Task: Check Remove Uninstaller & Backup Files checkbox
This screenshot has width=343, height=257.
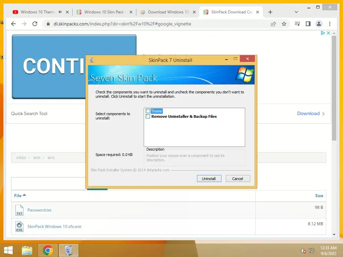Action: pyautogui.click(x=148, y=116)
